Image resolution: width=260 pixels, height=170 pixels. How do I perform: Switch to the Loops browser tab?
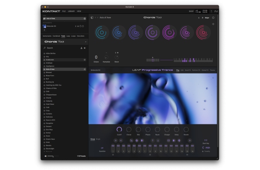pos(73,36)
